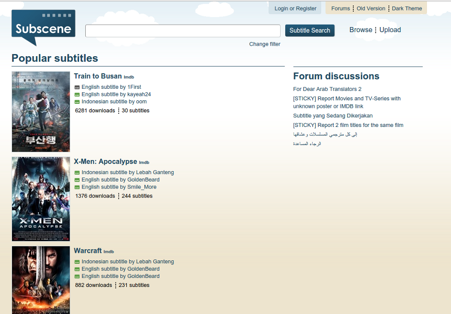Open X-Men Indonesian subtitle by Lebah Ganteng
The height and width of the screenshot is (314, 451).
point(128,172)
